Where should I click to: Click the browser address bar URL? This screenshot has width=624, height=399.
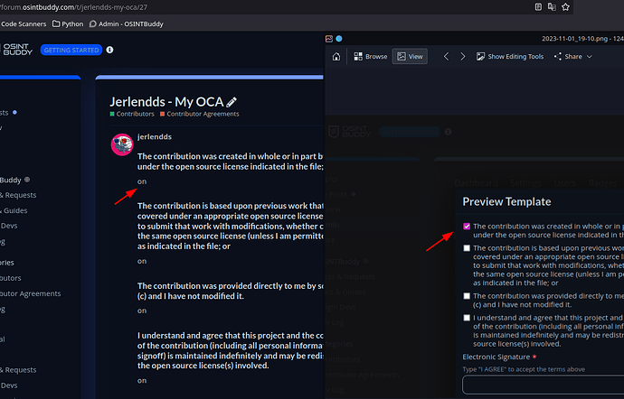click(73, 6)
